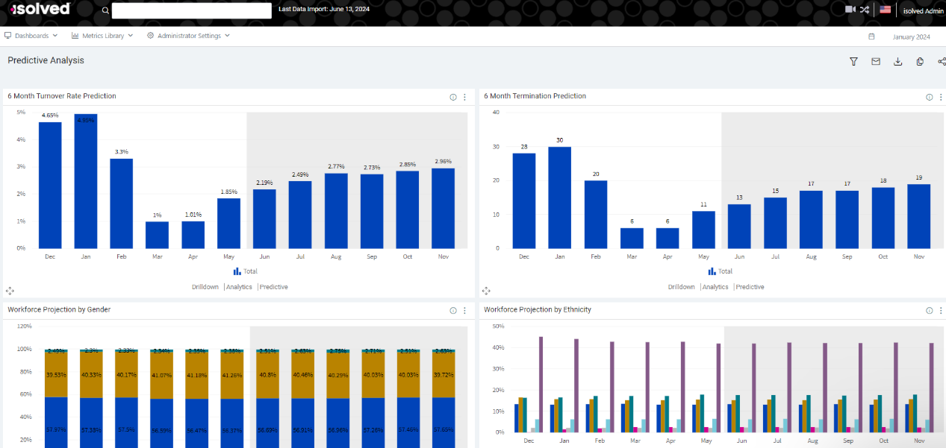
Task: Click the copy dashboard icon
Action: pyautogui.click(x=920, y=61)
